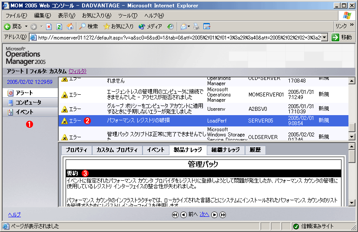The width and height of the screenshot is (358, 232).
Task: Select イベント in the left navigation
Action: [x=30, y=112]
